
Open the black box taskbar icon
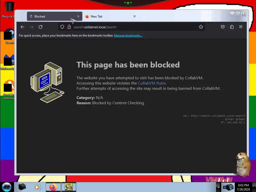(x=22, y=187)
